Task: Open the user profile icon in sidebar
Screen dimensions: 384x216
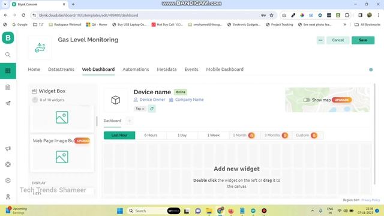Action: click(x=8, y=197)
